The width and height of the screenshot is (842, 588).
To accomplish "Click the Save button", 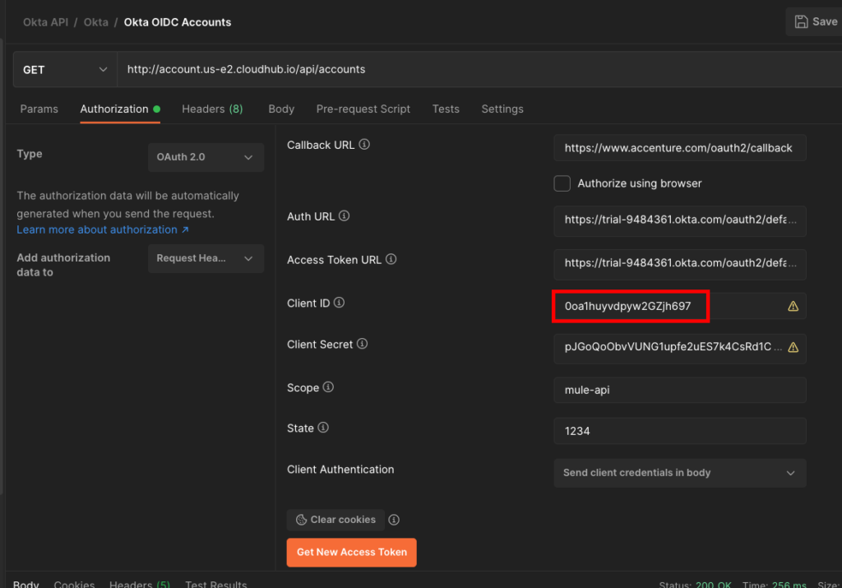I will click(x=814, y=22).
